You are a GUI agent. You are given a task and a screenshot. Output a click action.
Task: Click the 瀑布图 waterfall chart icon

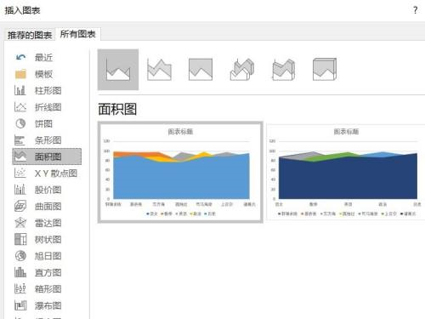pos(20,305)
